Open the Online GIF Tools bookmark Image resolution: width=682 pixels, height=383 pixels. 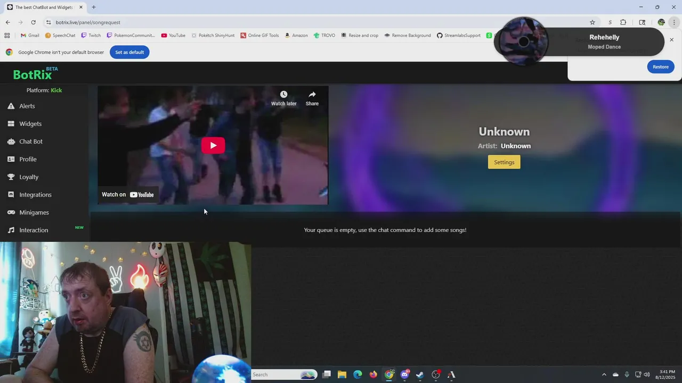[259, 36]
